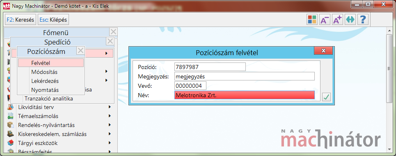Expand the Módosítás submenu arrow
This screenshot has height=156, width=396.
(x=107, y=71)
